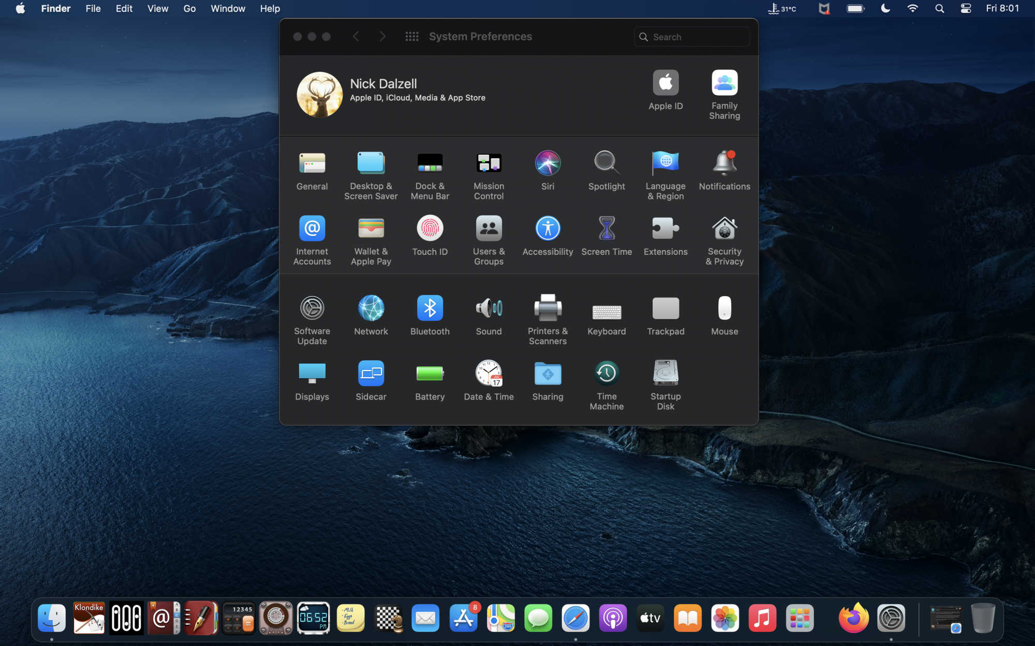Image resolution: width=1035 pixels, height=646 pixels.
Task: Open the Trash in the Dock
Action: (983, 618)
